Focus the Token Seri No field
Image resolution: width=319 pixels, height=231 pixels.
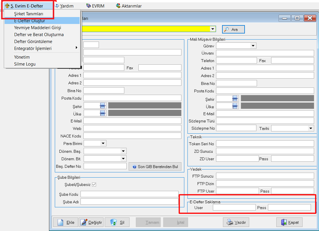(265, 144)
